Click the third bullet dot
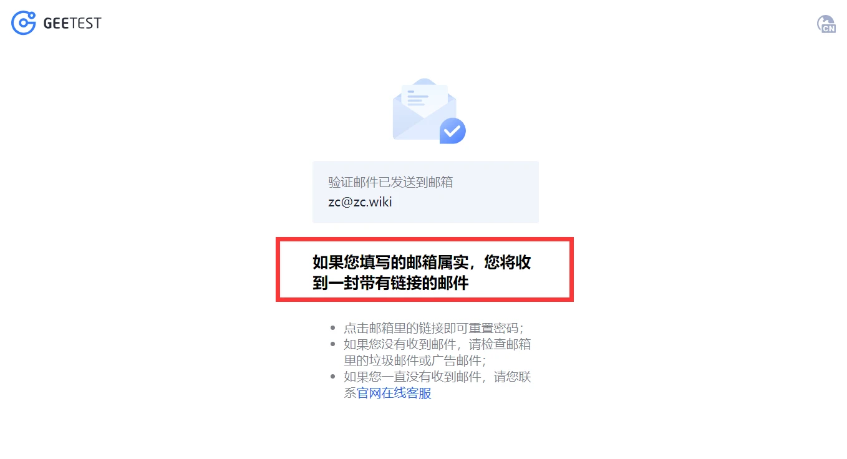The image size is (847, 459). tap(332, 377)
